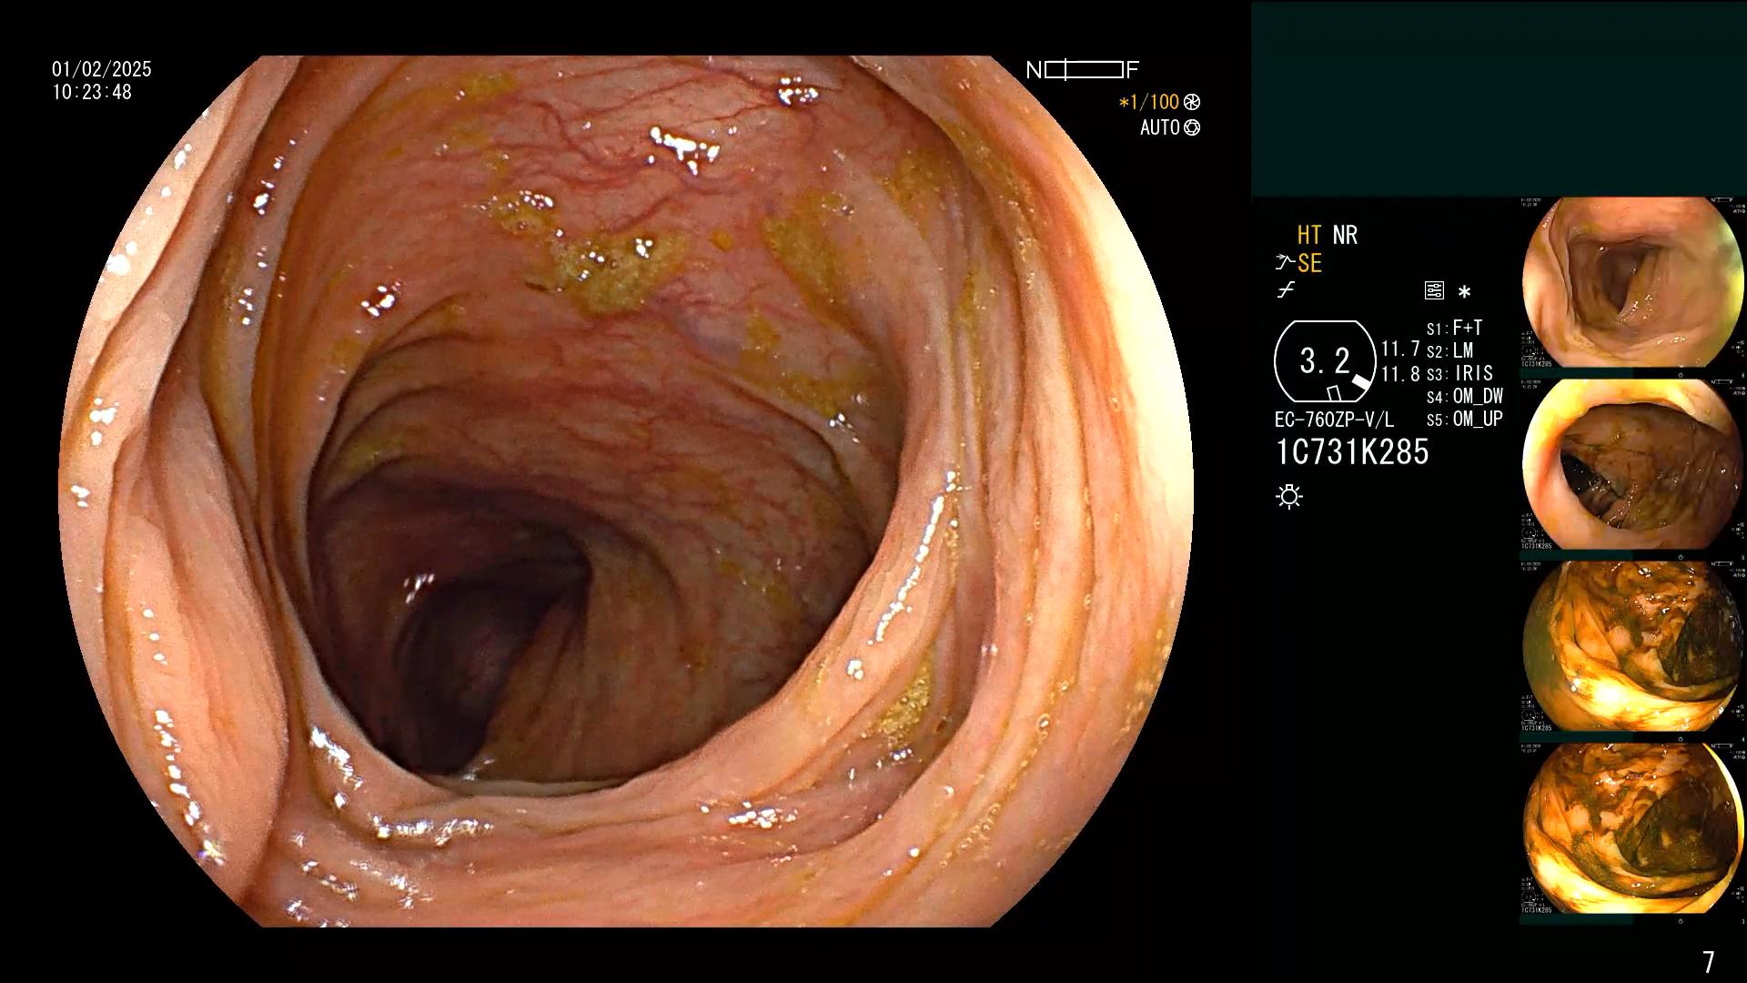Click the AUTO iris mode label
The image size is (1747, 983).
pyautogui.click(x=1160, y=127)
